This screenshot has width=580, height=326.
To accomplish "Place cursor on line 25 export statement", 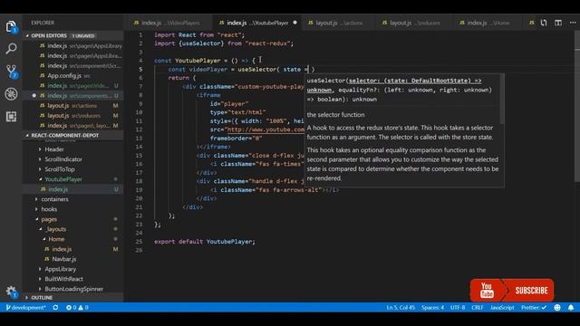I will point(205,242).
